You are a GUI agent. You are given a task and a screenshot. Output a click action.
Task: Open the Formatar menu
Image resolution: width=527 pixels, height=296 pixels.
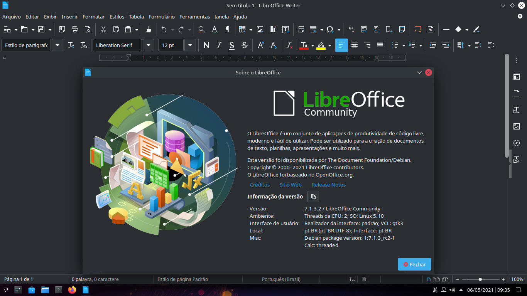point(94,17)
